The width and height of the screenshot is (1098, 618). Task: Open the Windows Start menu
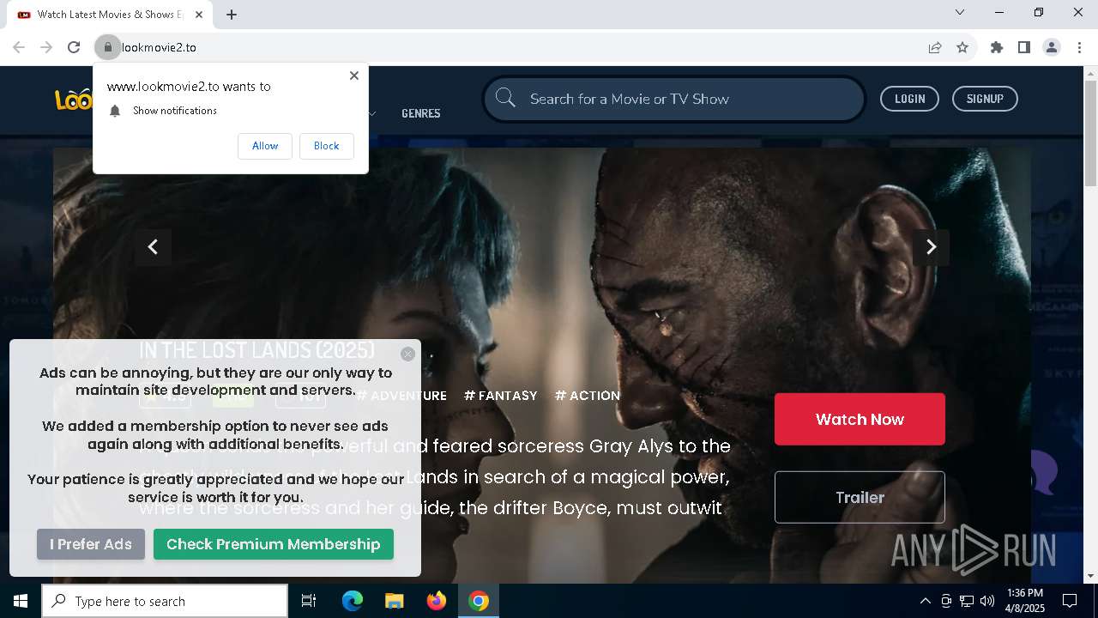[21, 601]
